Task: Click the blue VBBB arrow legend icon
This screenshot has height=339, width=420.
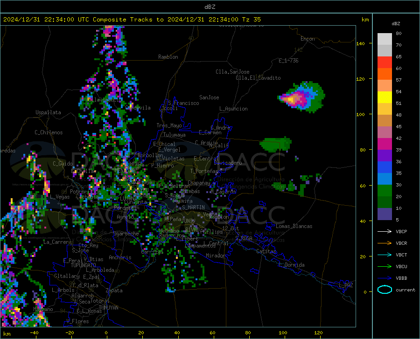Action: click(x=385, y=278)
